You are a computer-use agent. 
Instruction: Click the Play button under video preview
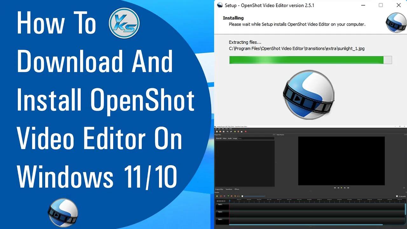341,188
